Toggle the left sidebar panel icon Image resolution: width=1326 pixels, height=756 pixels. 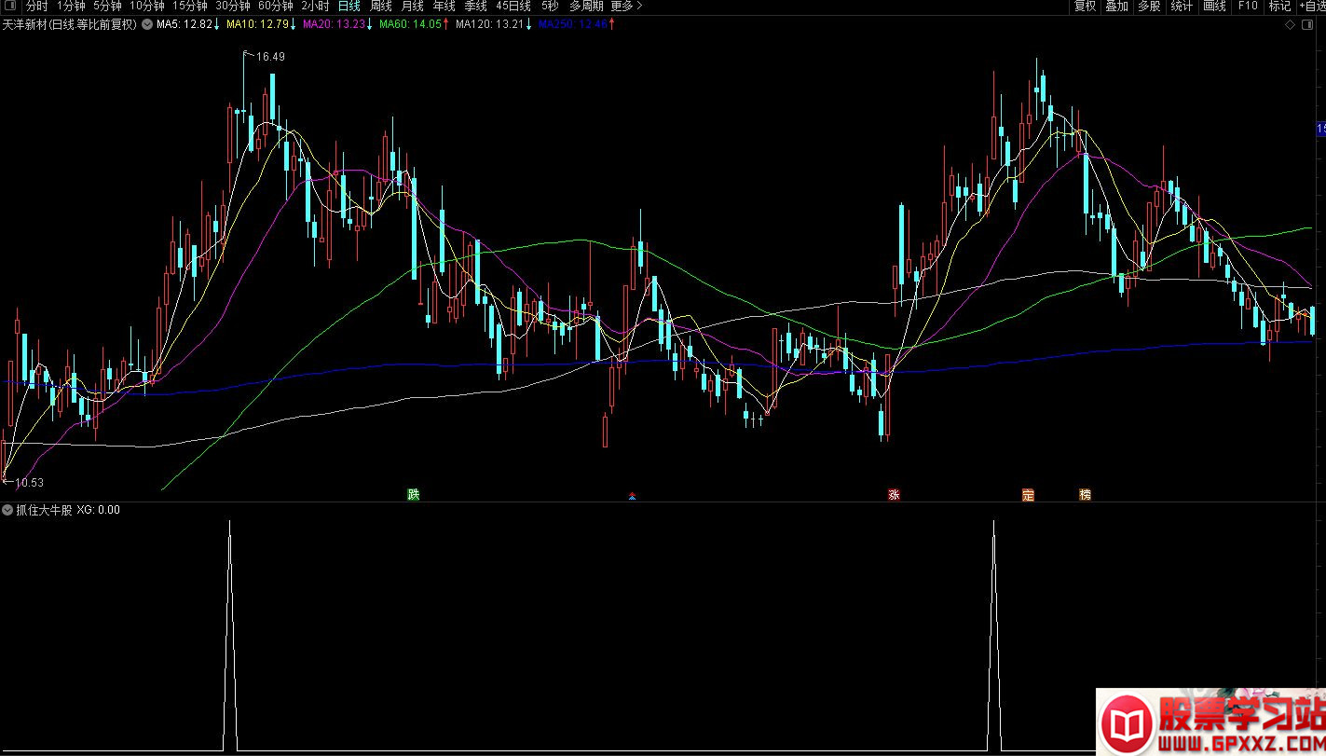(9, 6)
